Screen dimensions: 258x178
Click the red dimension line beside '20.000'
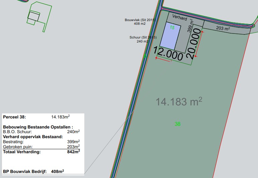[x=199, y=44]
